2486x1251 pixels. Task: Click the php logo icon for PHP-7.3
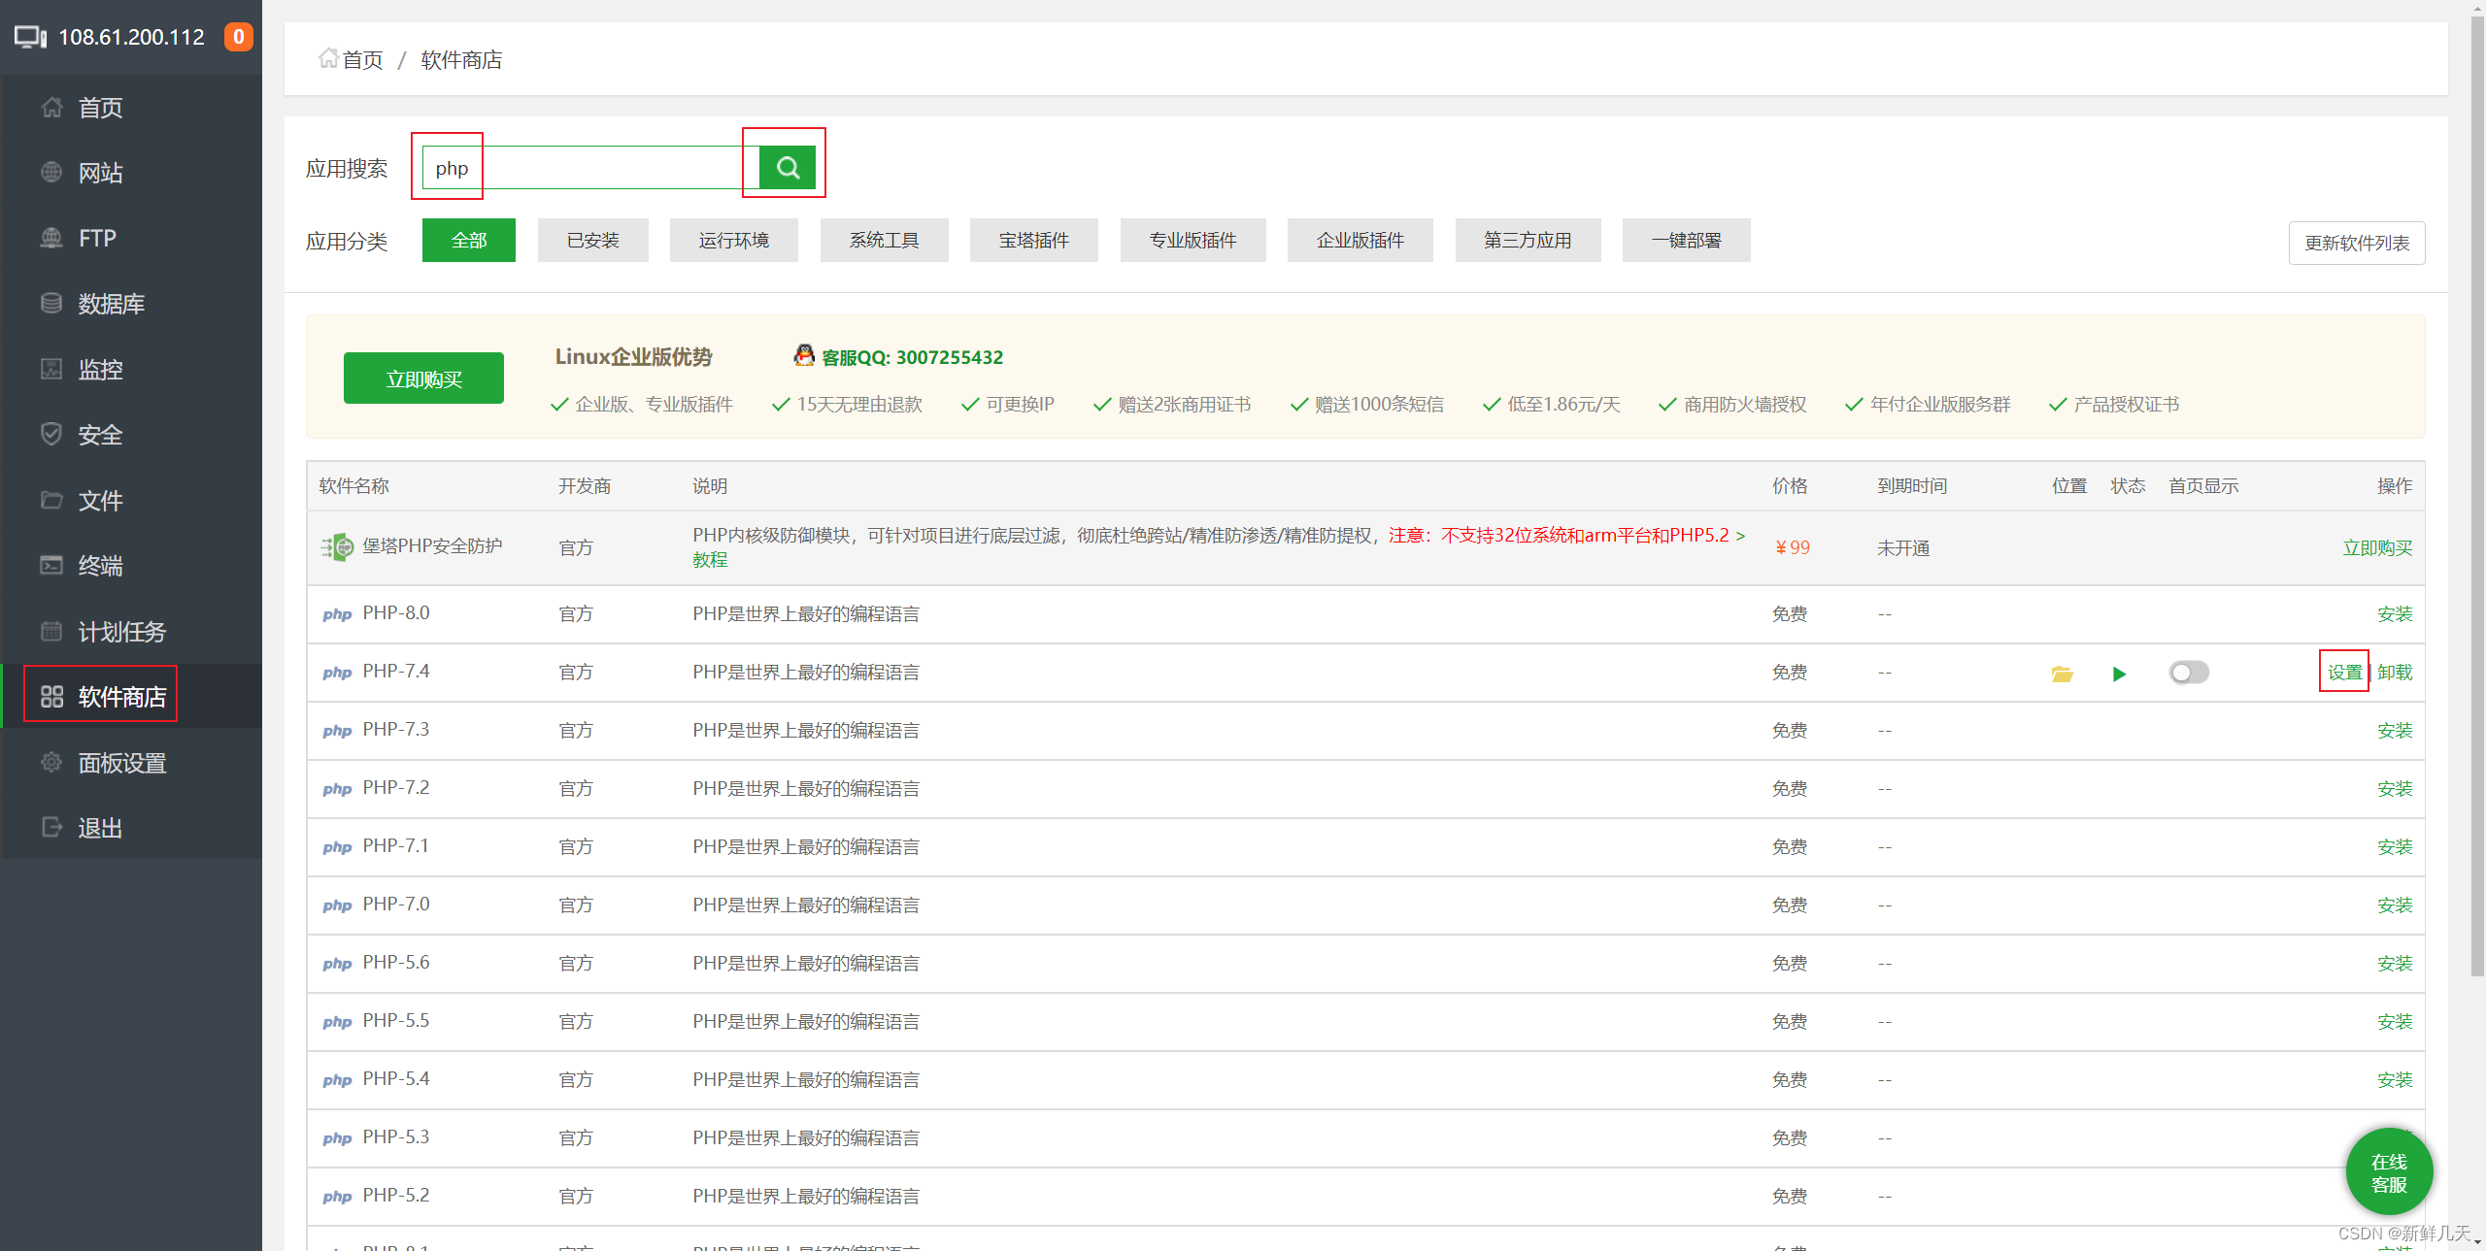click(x=337, y=731)
